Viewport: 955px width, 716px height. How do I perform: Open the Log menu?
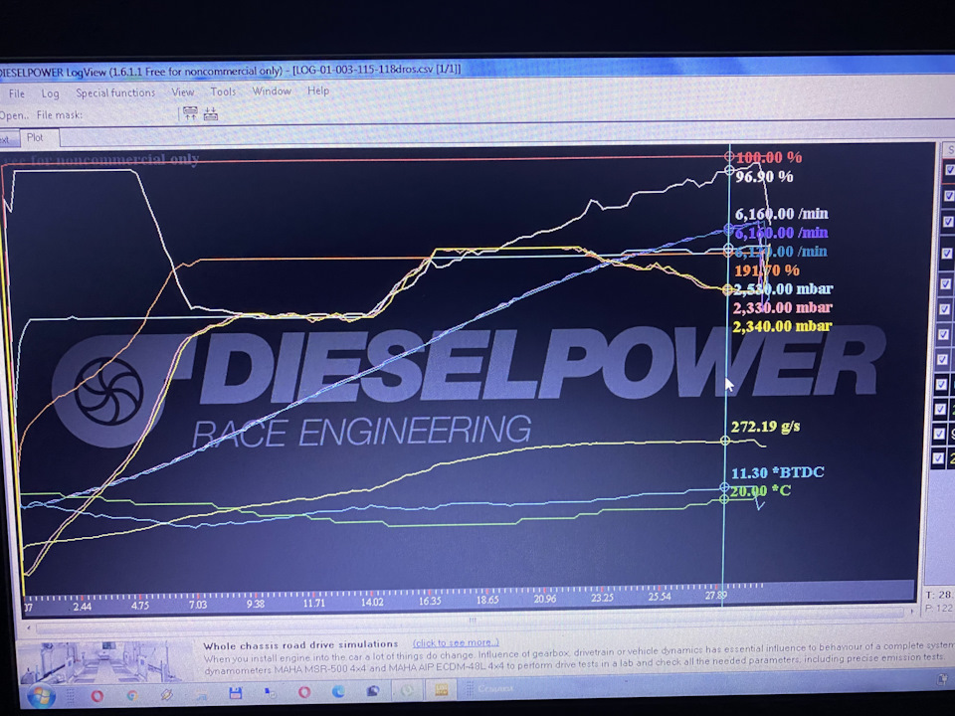point(50,93)
